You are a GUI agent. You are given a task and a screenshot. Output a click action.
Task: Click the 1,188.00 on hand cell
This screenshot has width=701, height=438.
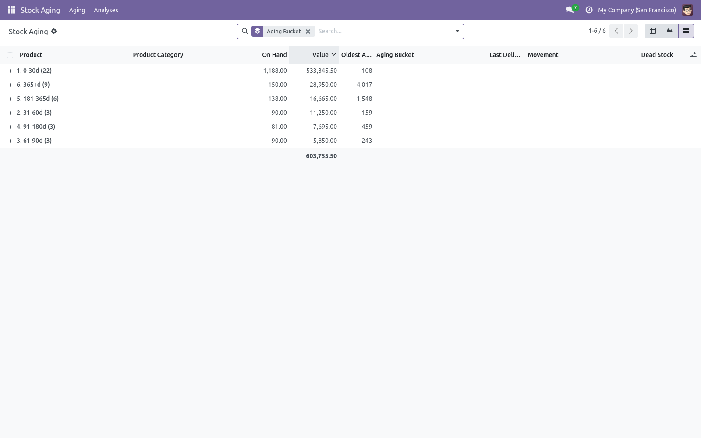[275, 71]
